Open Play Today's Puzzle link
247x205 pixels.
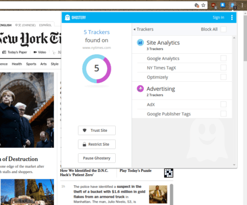136,170
